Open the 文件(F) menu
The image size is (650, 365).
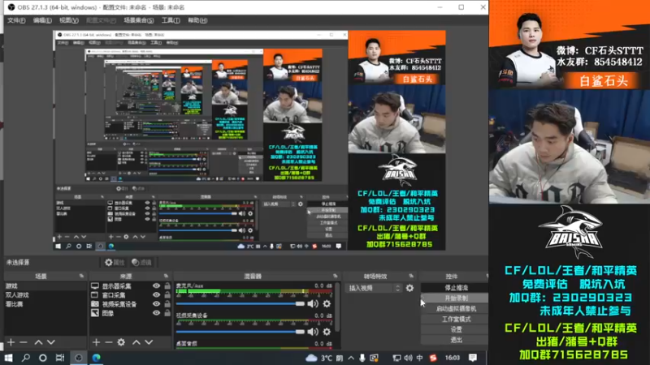[16, 19]
